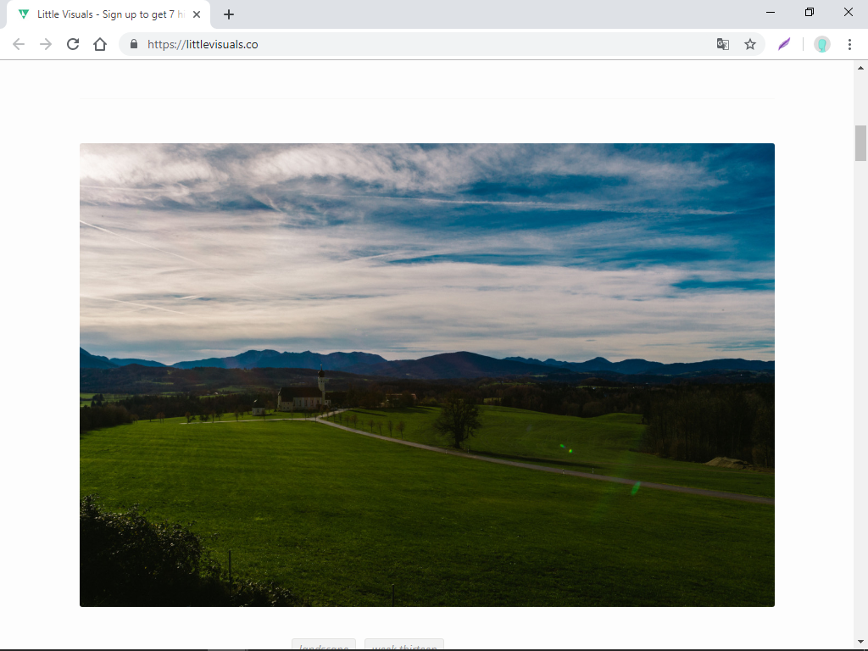The image size is (868, 651).
Task: Open the Chrome three-dot menu
Action: (x=849, y=44)
